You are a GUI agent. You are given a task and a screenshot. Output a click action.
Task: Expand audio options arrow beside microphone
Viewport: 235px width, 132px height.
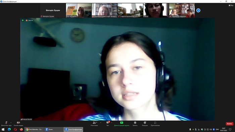[11, 123]
